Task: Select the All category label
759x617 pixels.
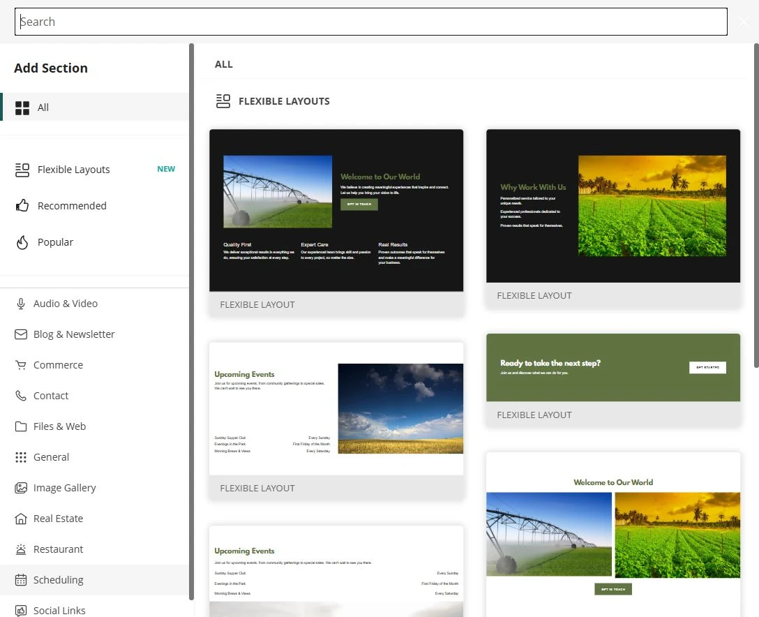Action: coord(43,107)
